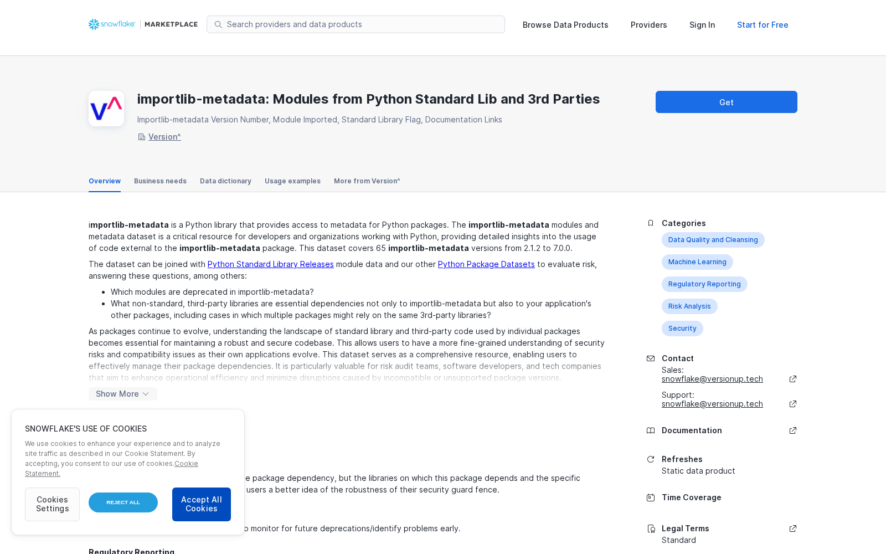The image size is (886, 554).
Task: Click Start for Free link
Action: pyautogui.click(x=763, y=25)
